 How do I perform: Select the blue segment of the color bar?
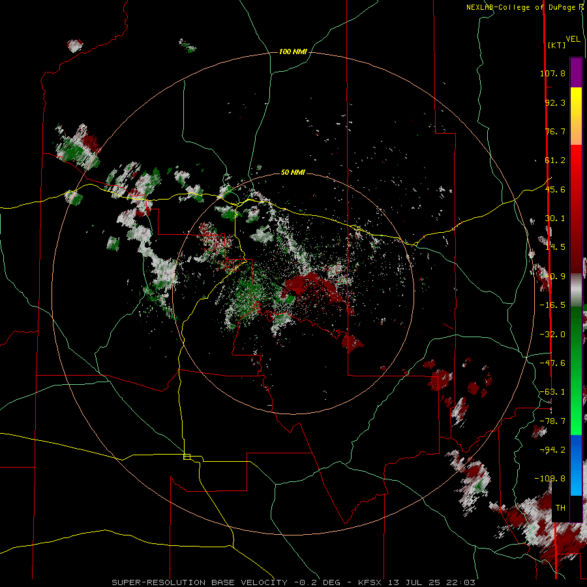point(576,465)
